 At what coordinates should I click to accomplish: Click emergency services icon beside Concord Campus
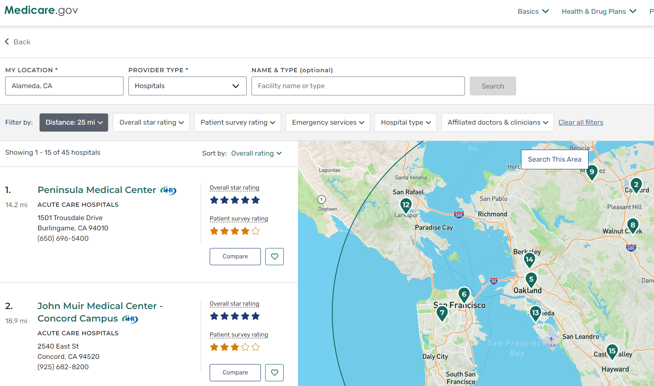coord(130,319)
